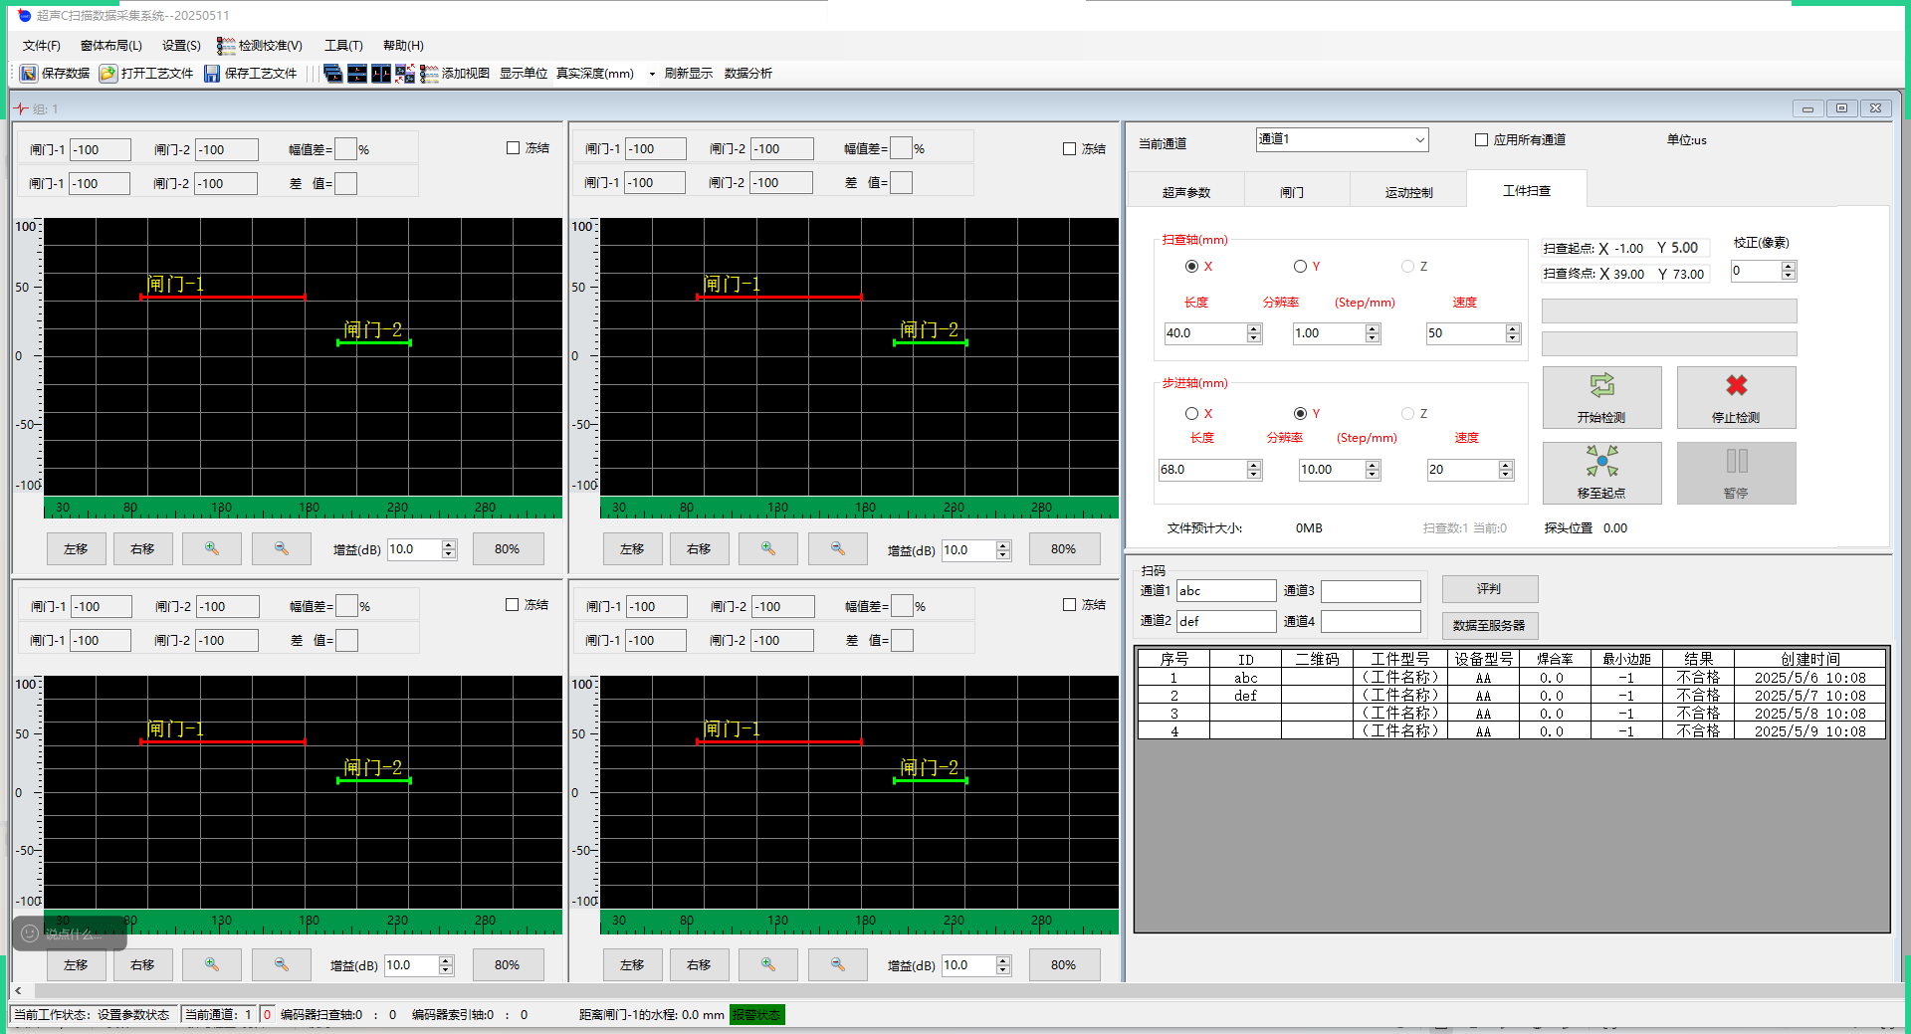
Task: Click the 保存数据 save data icon
Action: (29, 74)
